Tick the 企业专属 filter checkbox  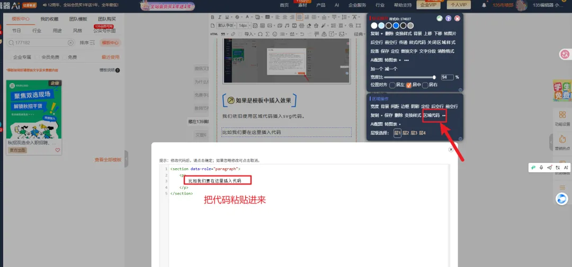(x=10, y=57)
